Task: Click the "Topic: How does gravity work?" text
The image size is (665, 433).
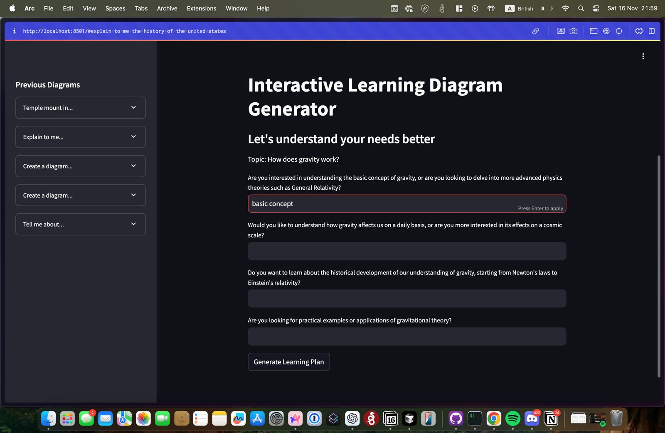Action: coord(293,159)
